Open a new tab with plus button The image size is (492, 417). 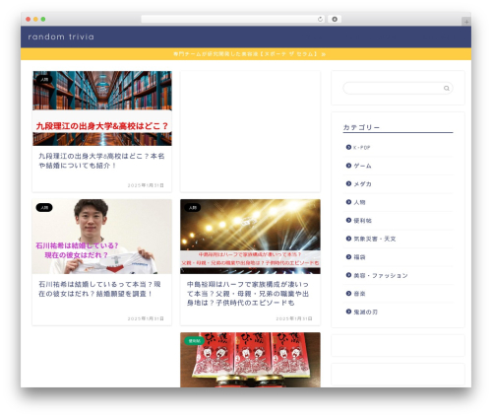(x=466, y=22)
